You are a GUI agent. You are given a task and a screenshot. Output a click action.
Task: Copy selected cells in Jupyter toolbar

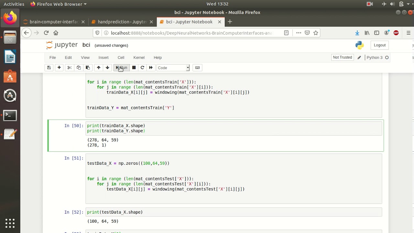79,68
